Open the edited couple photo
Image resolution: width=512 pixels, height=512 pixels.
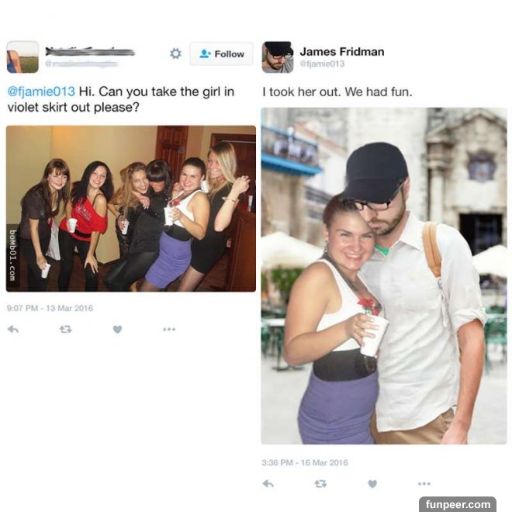point(384,275)
